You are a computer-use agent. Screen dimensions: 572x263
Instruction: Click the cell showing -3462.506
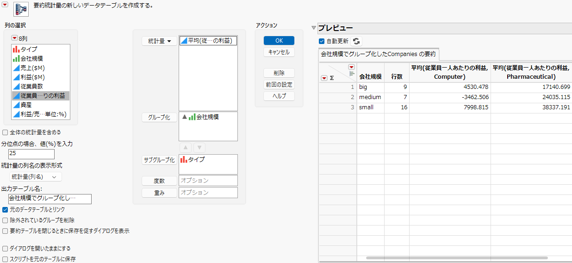coord(450,97)
